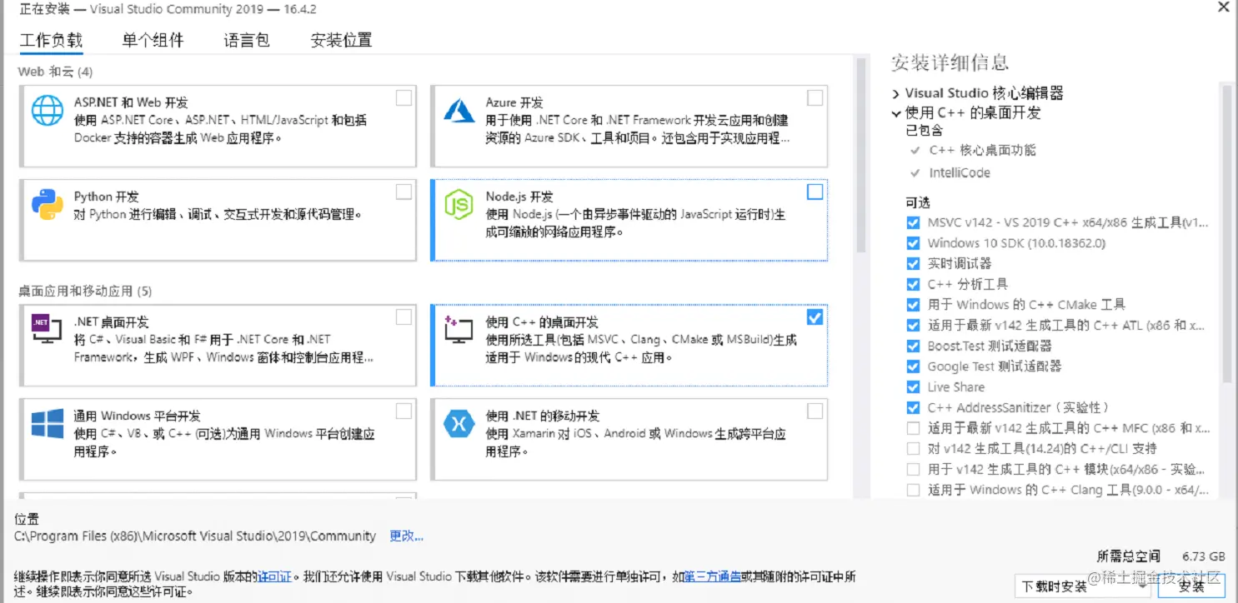This screenshot has height=603, width=1238.
Task: Uncheck the Live Share option
Action: [x=914, y=387]
